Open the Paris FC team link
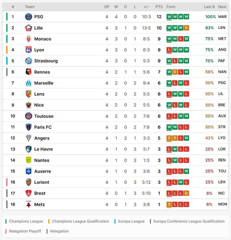This screenshot has width=231, height=240. tap(43, 127)
